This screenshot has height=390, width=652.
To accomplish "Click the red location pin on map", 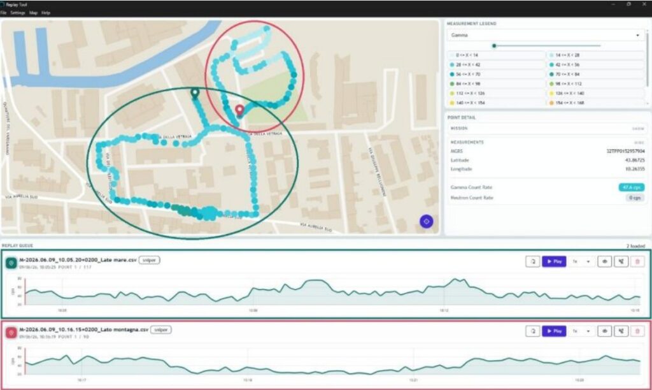I will [x=239, y=110].
